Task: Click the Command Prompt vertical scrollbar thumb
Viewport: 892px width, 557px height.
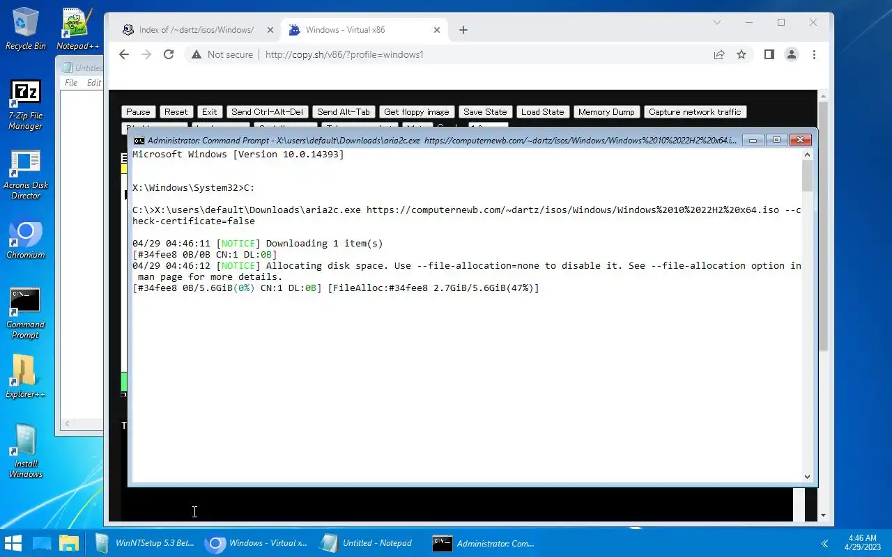Action: [x=808, y=175]
